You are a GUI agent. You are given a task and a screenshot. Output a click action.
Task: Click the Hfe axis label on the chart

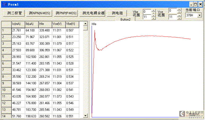pos(94,24)
